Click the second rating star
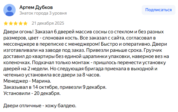The height and width of the screenshot is (112, 178). point(11,23)
